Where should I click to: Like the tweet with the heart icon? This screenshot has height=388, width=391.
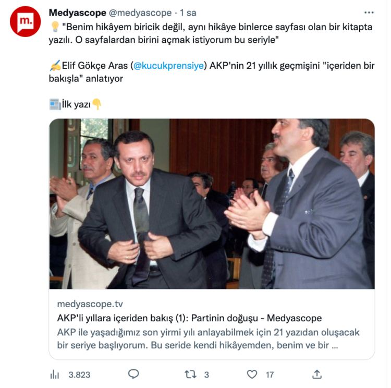pos(252,374)
